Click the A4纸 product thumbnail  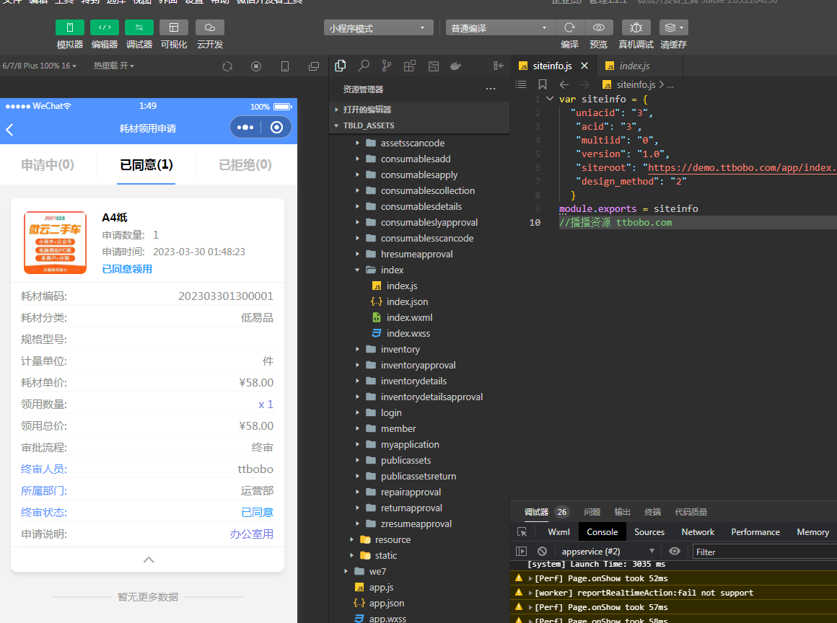(56, 243)
